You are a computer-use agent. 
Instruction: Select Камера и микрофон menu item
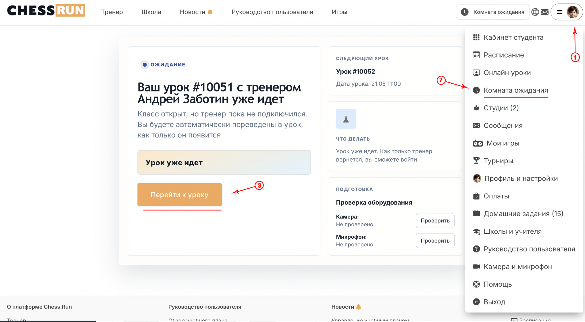[x=518, y=267]
